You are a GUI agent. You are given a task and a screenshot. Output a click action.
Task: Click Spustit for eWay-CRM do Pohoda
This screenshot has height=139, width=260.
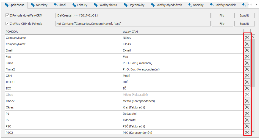tap(244, 24)
